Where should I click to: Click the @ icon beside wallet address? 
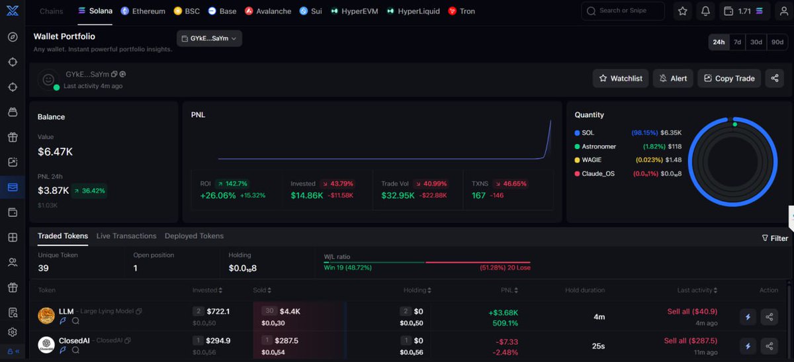(x=122, y=75)
